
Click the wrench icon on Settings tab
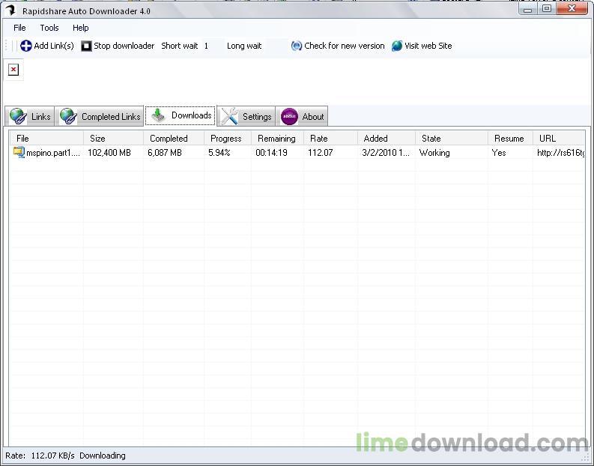pyautogui.click(x=229, y=116)
